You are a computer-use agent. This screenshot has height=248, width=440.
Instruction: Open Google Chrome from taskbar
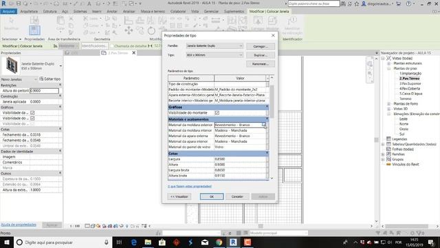coord(219,242)
